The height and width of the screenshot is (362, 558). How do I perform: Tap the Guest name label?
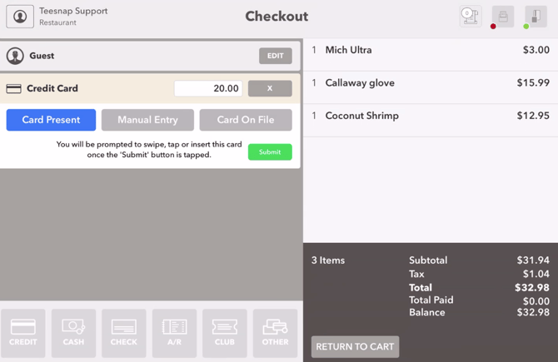coord(42,56)
